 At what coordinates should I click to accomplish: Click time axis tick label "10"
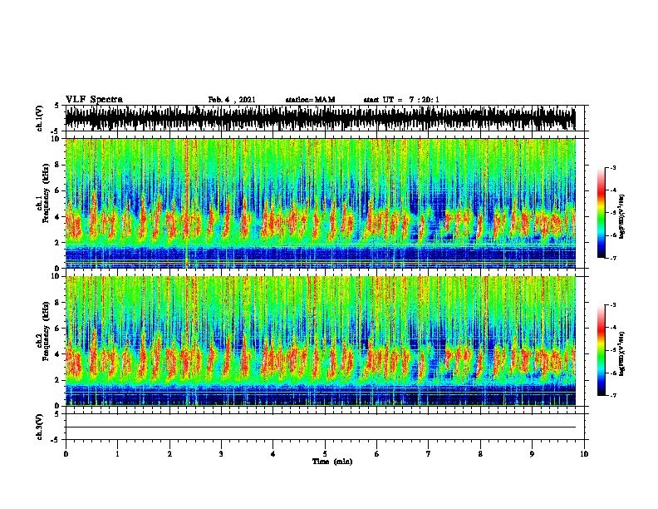(584, 454)
